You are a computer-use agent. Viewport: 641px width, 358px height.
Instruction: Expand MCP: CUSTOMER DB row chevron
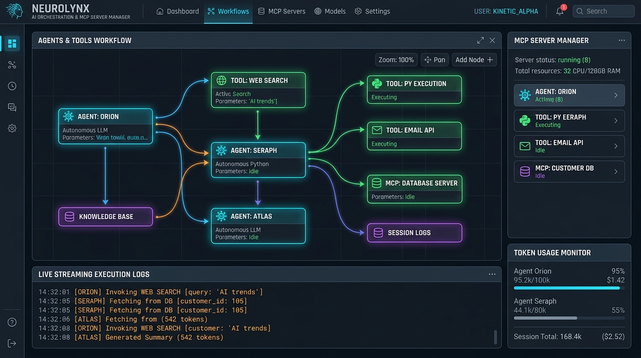[616, 172]
